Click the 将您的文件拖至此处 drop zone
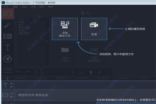Viewport: 156px width, 104px height. tap(33, 95)
